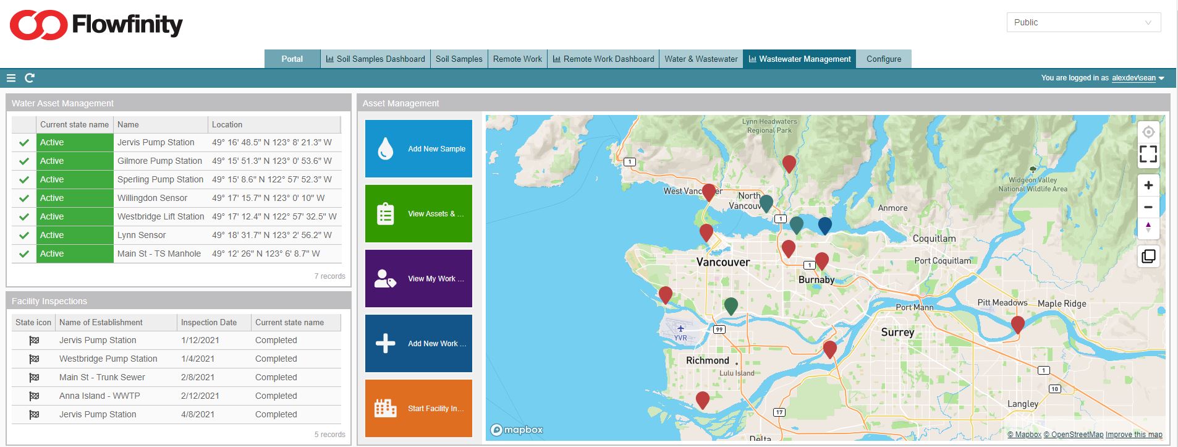Open the hamburger menu icon
This screenshot has width=1178, height=447.
click(11, 78)
